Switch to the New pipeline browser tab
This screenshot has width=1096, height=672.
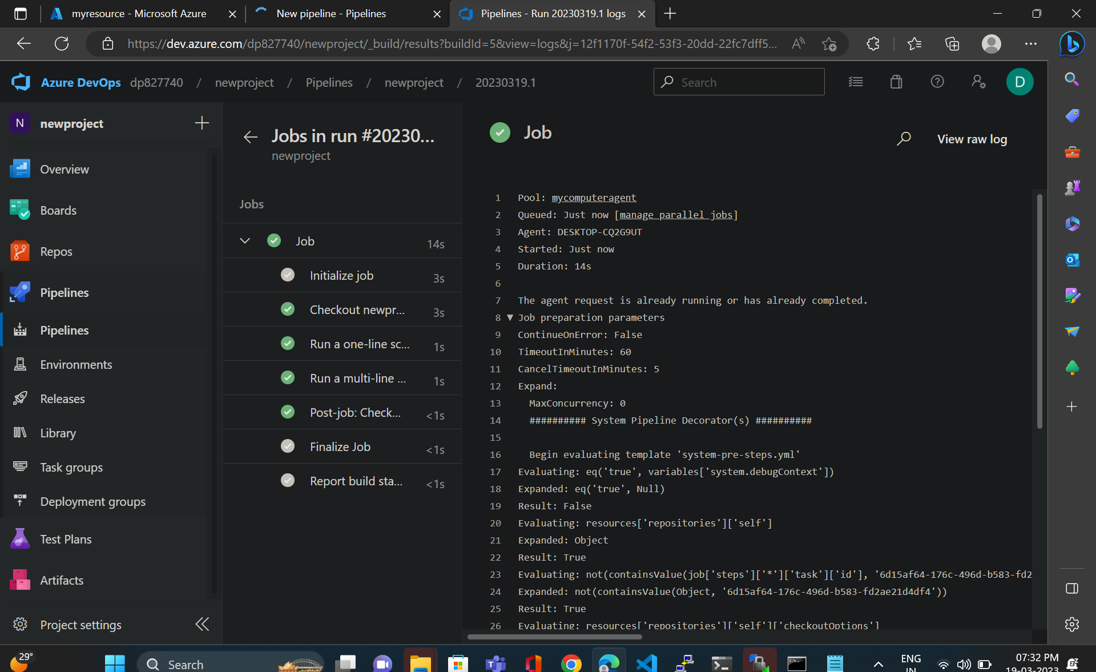coord(331,14)
